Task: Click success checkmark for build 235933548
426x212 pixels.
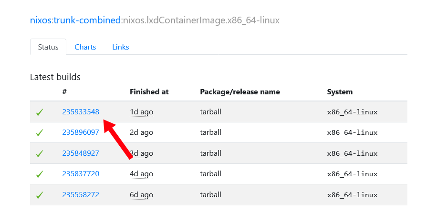Action: [x=40, y=112]
